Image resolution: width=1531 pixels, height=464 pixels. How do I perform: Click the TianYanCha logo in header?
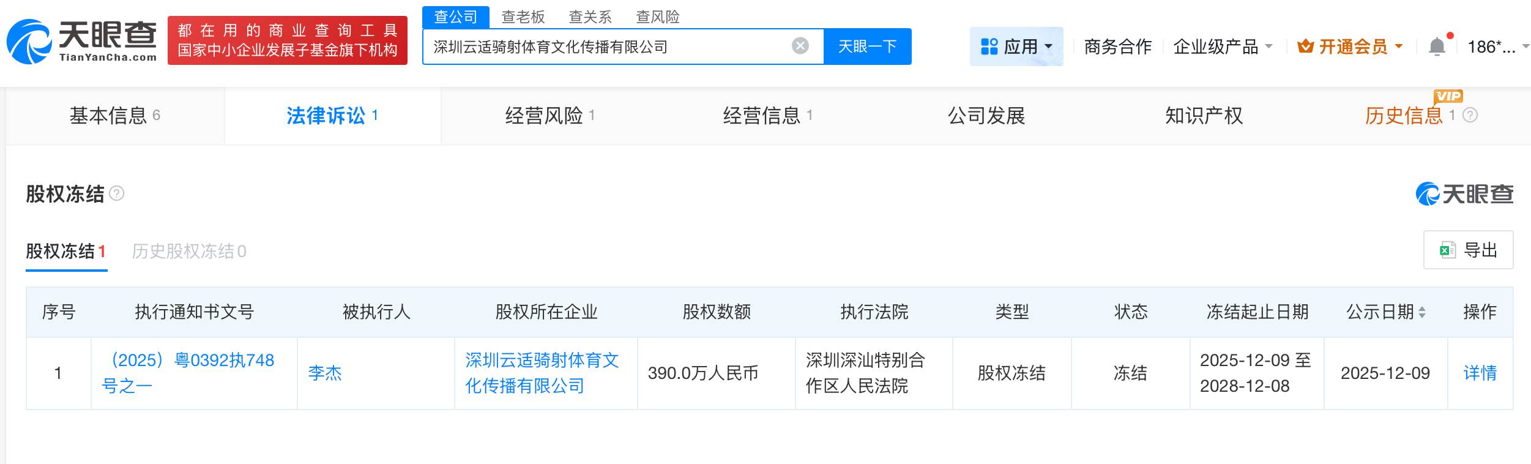82,41
